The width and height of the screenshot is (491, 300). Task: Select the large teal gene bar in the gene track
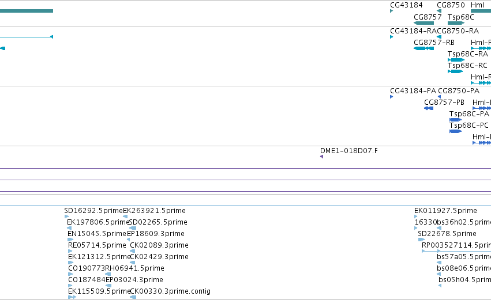(27, 12)
